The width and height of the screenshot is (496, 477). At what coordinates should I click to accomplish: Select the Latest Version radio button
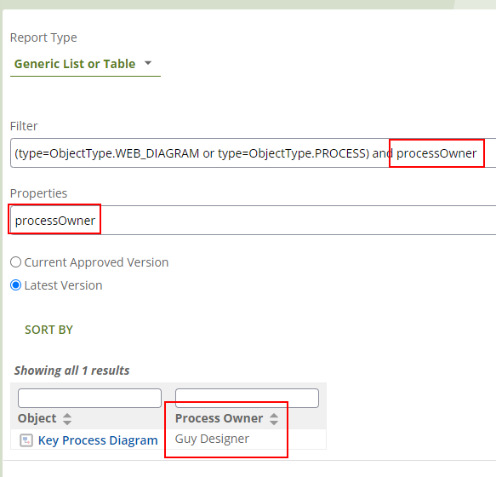(16, 285)
